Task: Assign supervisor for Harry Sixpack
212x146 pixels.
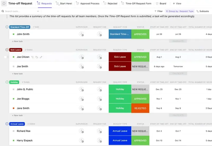Action: 81,140
